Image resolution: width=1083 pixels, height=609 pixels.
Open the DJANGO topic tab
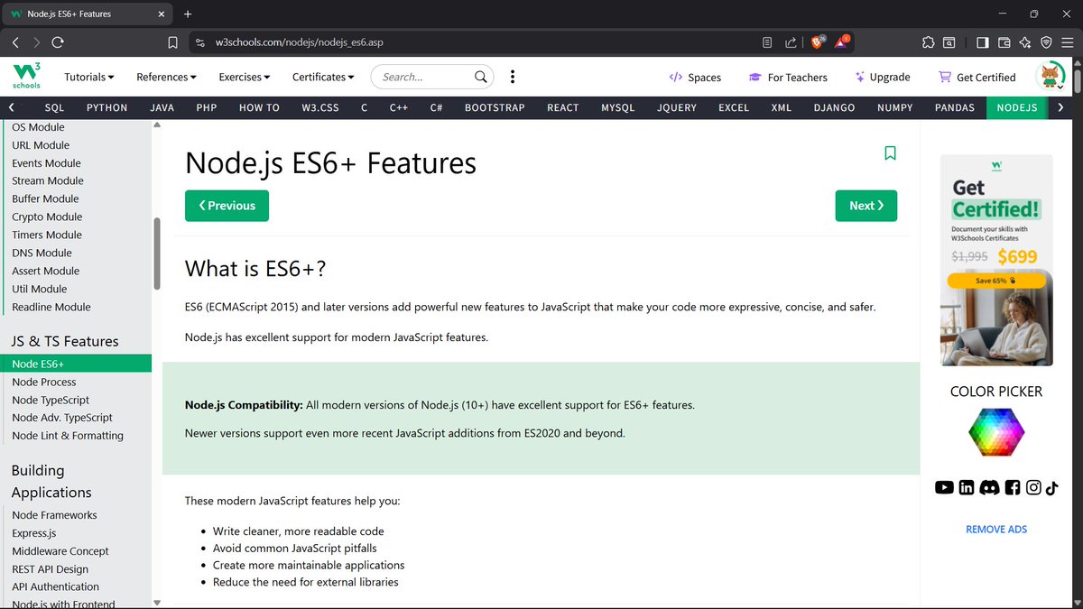click(x=834, y=107)
